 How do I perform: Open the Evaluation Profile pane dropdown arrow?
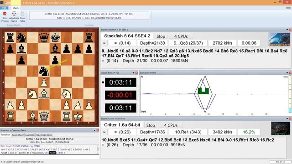[x=287, y=73]
